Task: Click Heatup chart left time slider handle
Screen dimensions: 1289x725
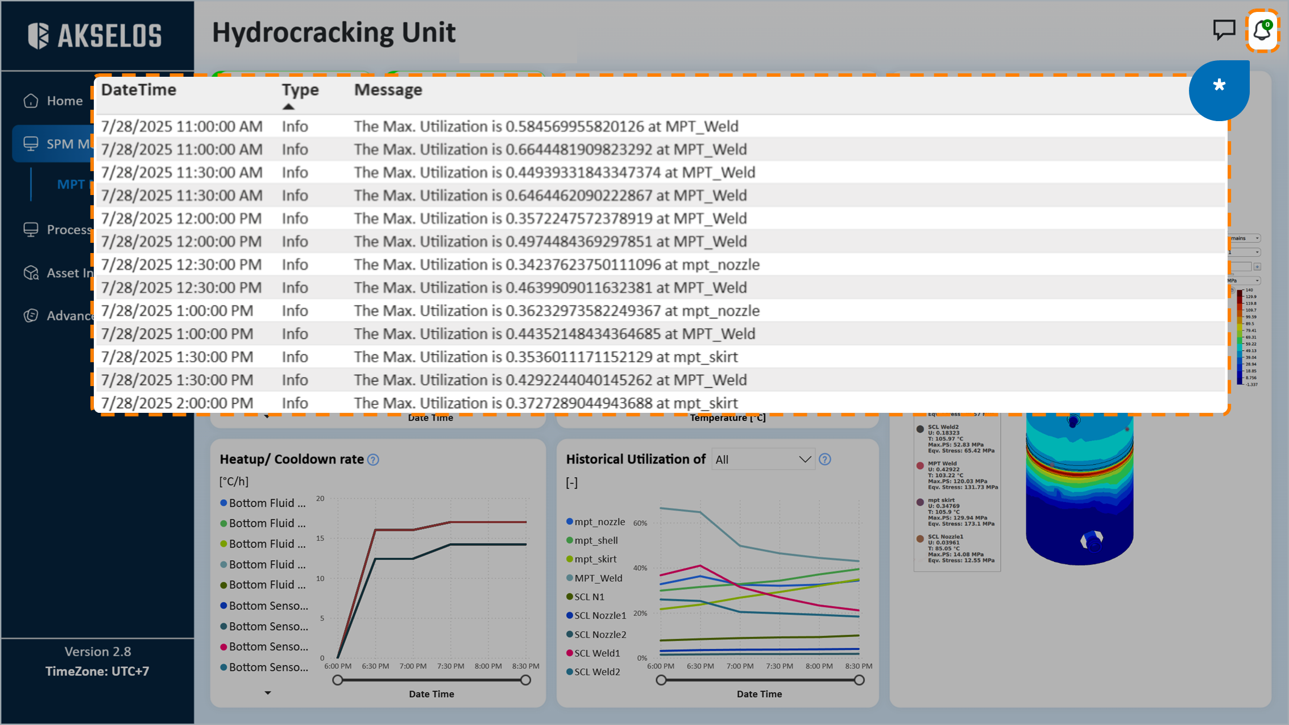Action: click(338, 680)
